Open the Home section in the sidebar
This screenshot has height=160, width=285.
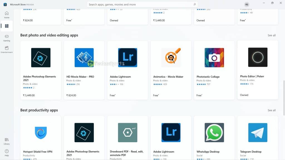(7, 15)
